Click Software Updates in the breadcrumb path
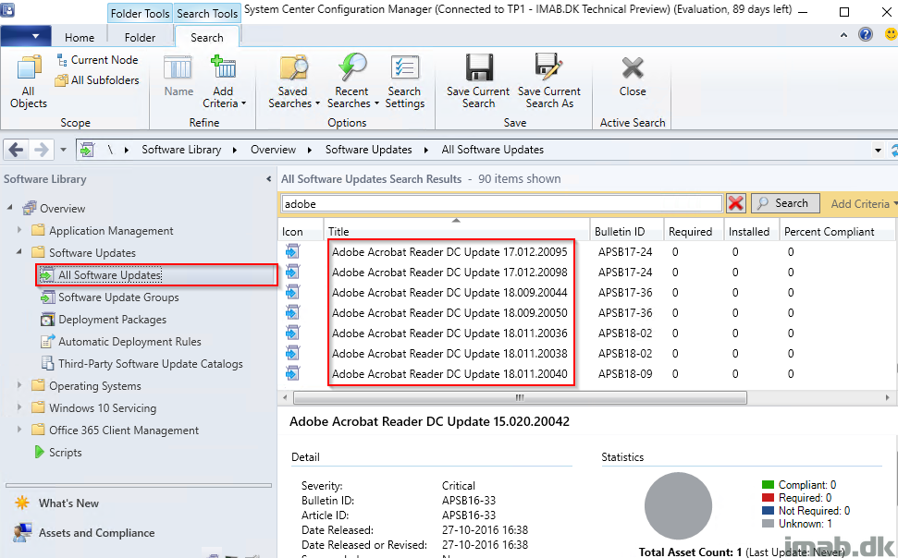 click(x=368, y=150)
